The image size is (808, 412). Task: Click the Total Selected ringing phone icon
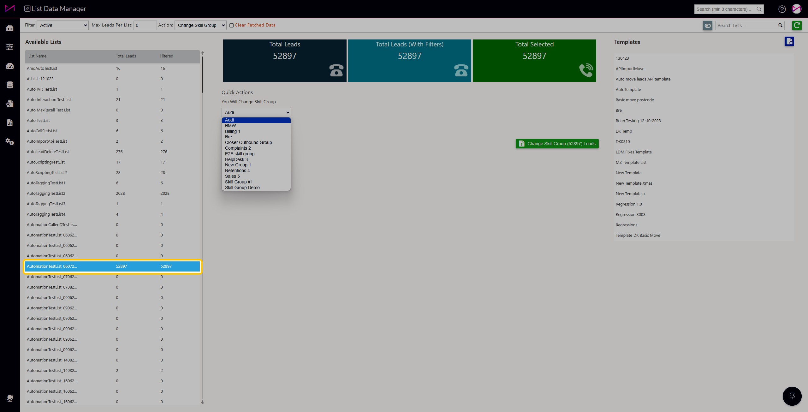coord(586,70)
